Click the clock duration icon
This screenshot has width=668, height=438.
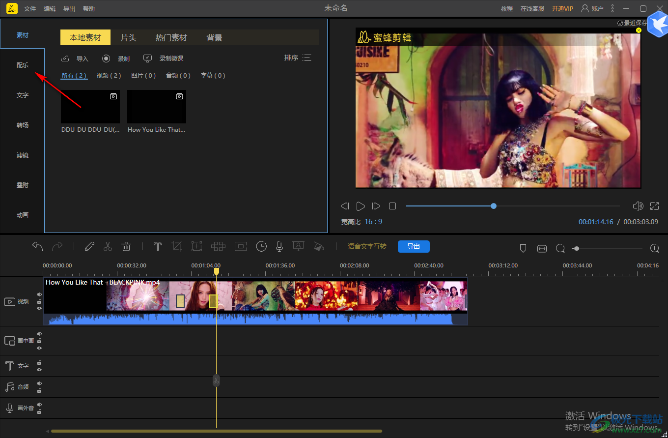click(261, 246)
